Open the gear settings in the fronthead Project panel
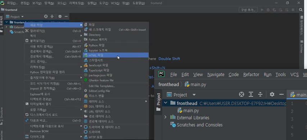Image resolution: width=307 pixels, height=140 pixels. click(272, 95)
